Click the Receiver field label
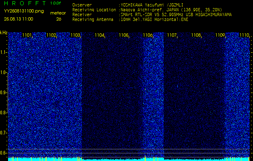This screenshot has width=253, height=161. tap(82, 15)
